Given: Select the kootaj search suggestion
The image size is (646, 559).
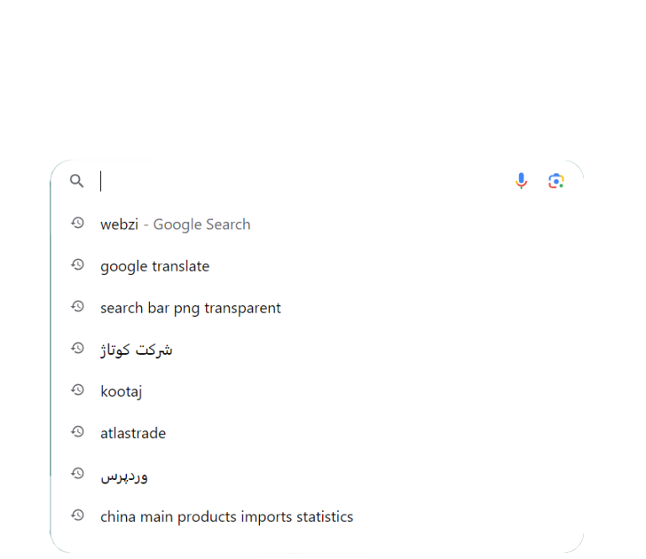Looking at the screenshot, I should (121, 392).
